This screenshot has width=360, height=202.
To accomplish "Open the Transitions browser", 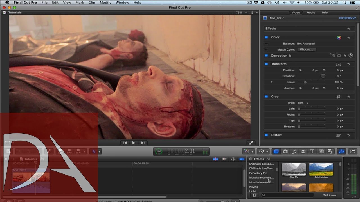I will point(303,151).
